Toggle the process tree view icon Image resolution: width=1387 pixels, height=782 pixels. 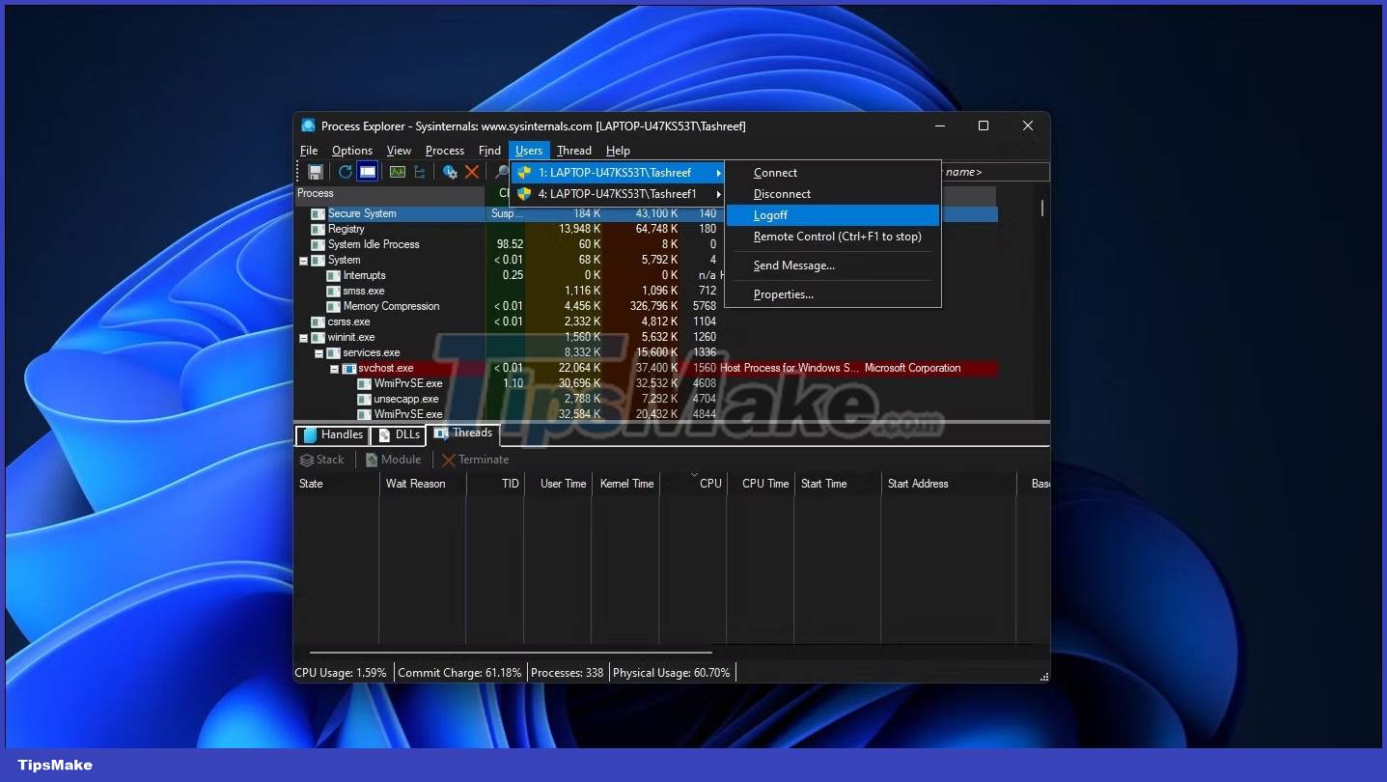[x=420, y=172]
